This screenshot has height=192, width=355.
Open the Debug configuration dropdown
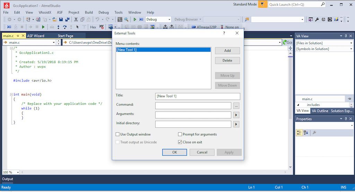tap(169, 19)
